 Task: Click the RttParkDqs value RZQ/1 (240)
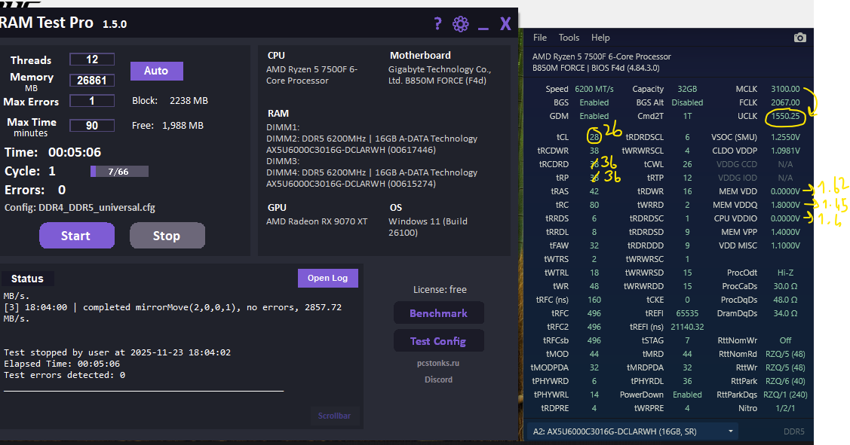point(785,394)
